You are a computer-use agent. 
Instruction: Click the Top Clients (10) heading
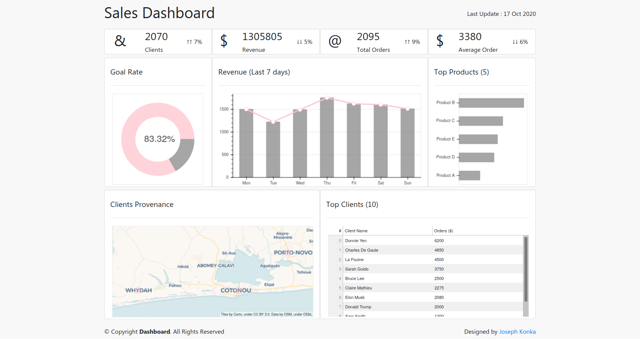pos(352,205)
